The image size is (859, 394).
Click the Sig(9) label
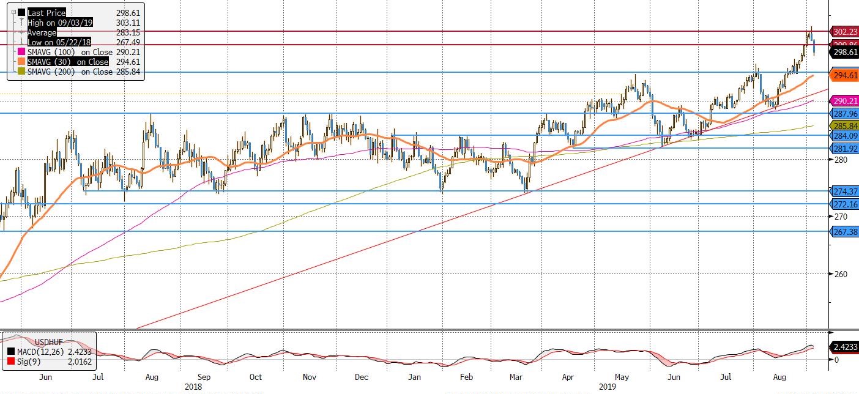(29, 363)
